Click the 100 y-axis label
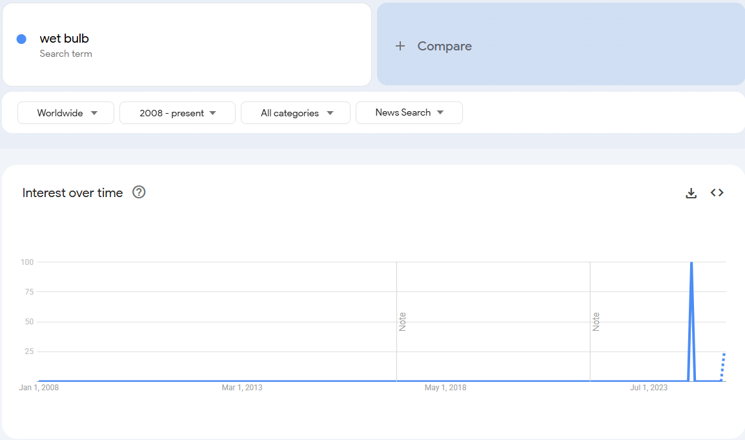Image resolution: width=745 pixels, height=440 pixels. coord(27,262)
